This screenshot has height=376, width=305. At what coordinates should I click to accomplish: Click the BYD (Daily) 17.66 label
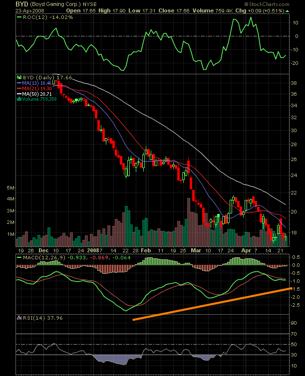pos(47,77)
